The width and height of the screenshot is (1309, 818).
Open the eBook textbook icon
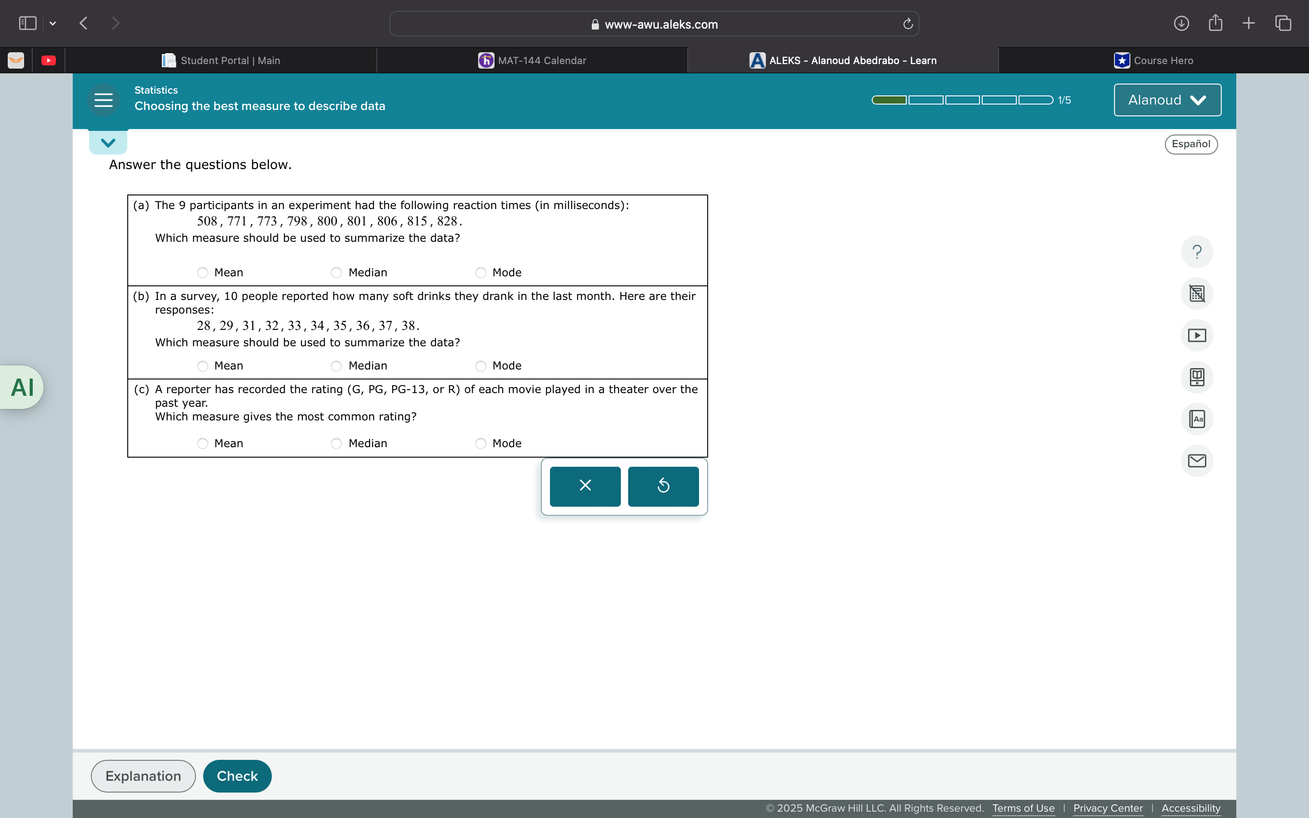(x=1196, y=377)
